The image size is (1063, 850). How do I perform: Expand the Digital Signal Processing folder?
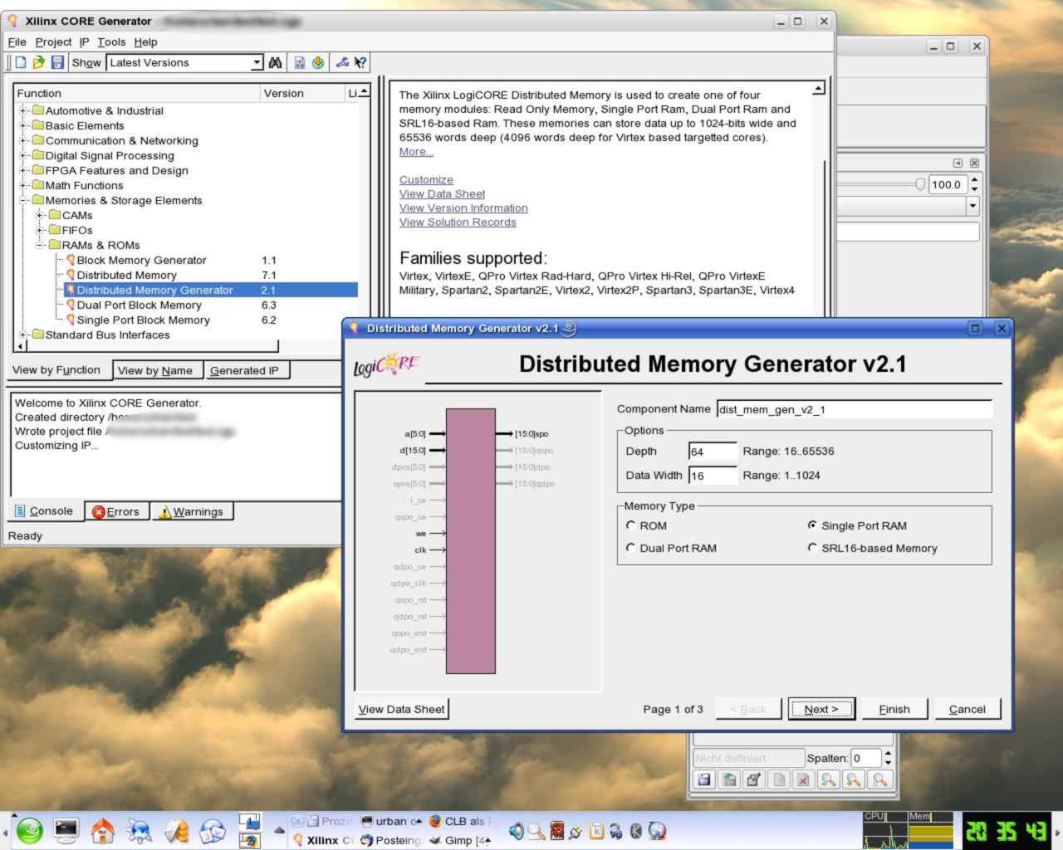(25, 155)
